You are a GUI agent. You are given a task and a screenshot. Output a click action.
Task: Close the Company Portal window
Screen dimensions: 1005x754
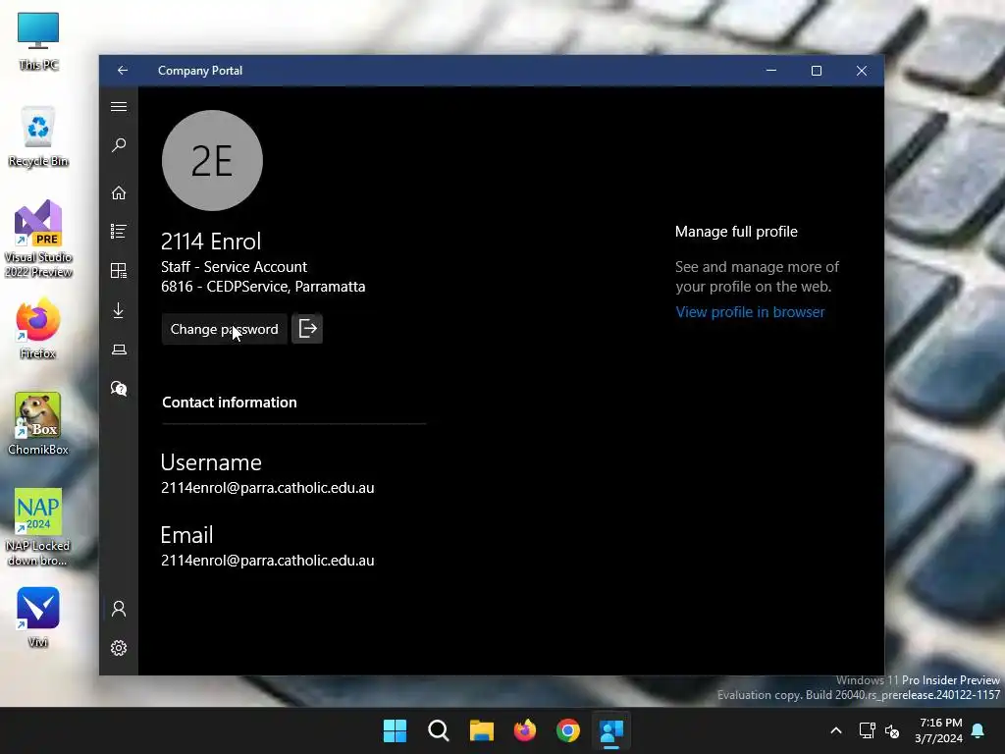pos(862,71)
